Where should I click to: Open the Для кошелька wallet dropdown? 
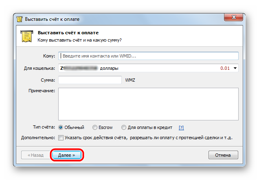click(x=148, y=68)
